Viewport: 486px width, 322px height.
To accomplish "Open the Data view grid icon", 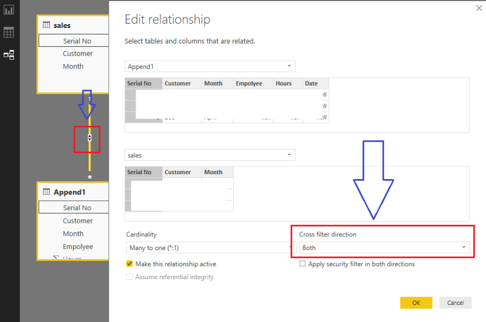I will point(9,32).
